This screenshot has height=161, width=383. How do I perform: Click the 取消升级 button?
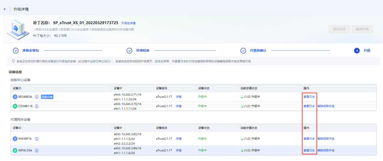362,29
